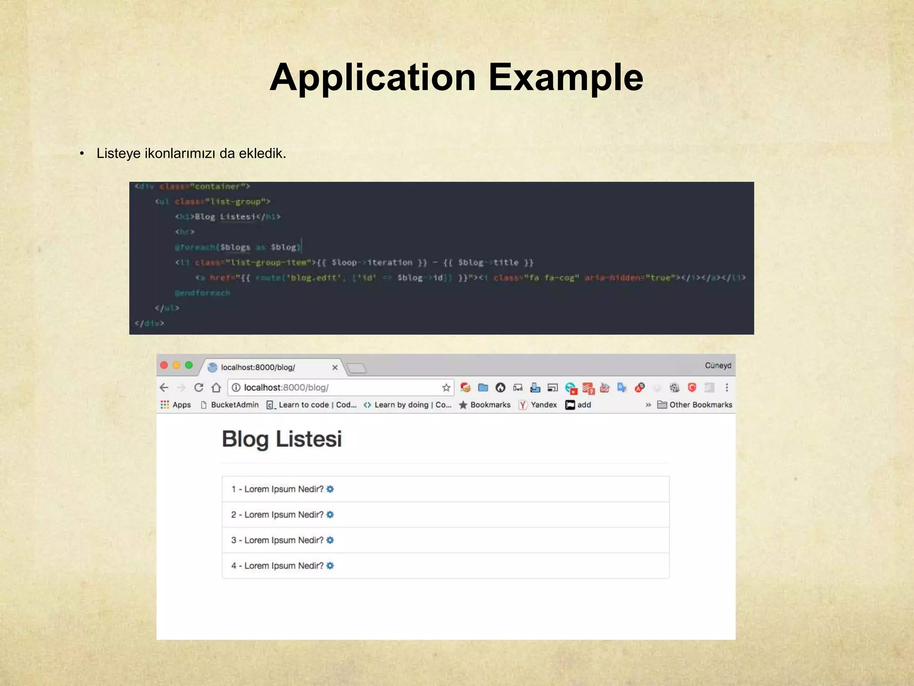
Task: Open a new browser tab
Action: coord(357,368)
